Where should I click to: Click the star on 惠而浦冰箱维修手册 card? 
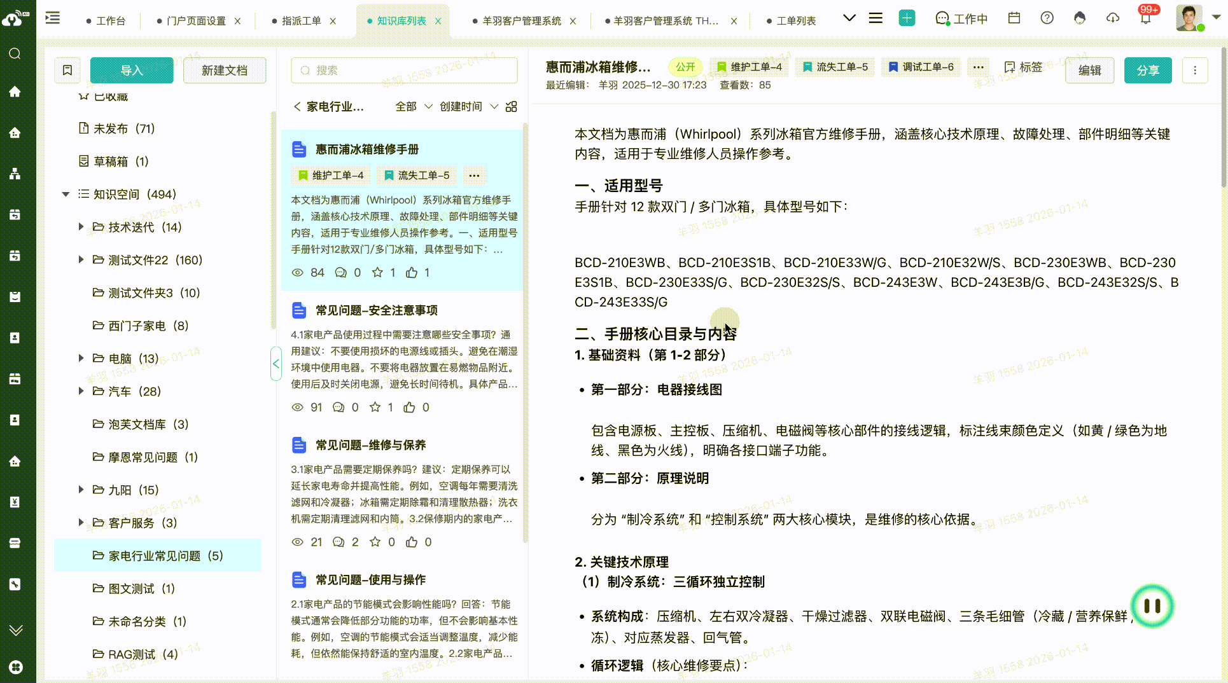pos(377,273)
